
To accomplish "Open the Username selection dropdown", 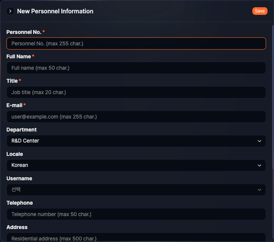I will [x=136, y=190].
